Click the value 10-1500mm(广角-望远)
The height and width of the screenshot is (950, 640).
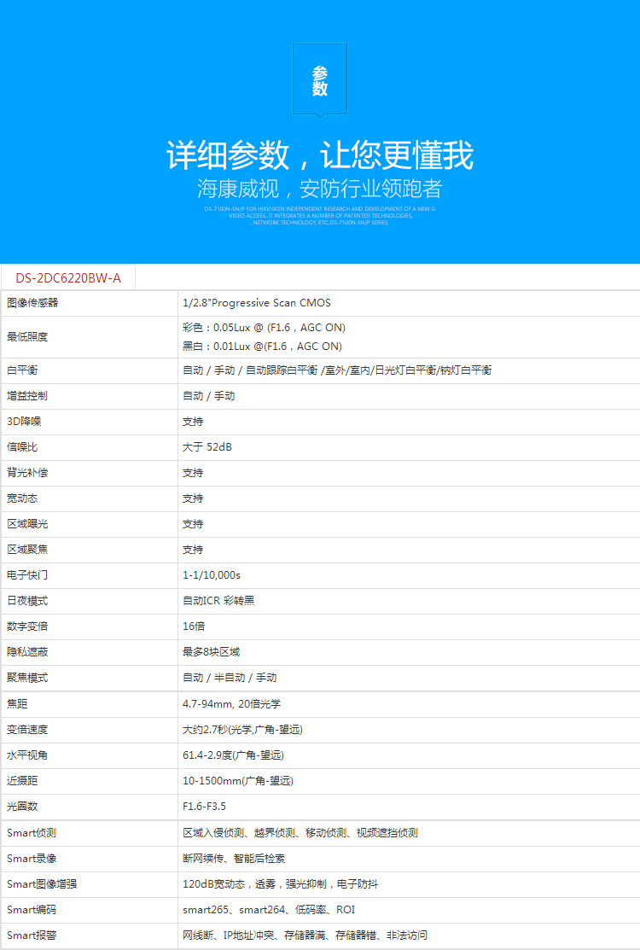238,781
